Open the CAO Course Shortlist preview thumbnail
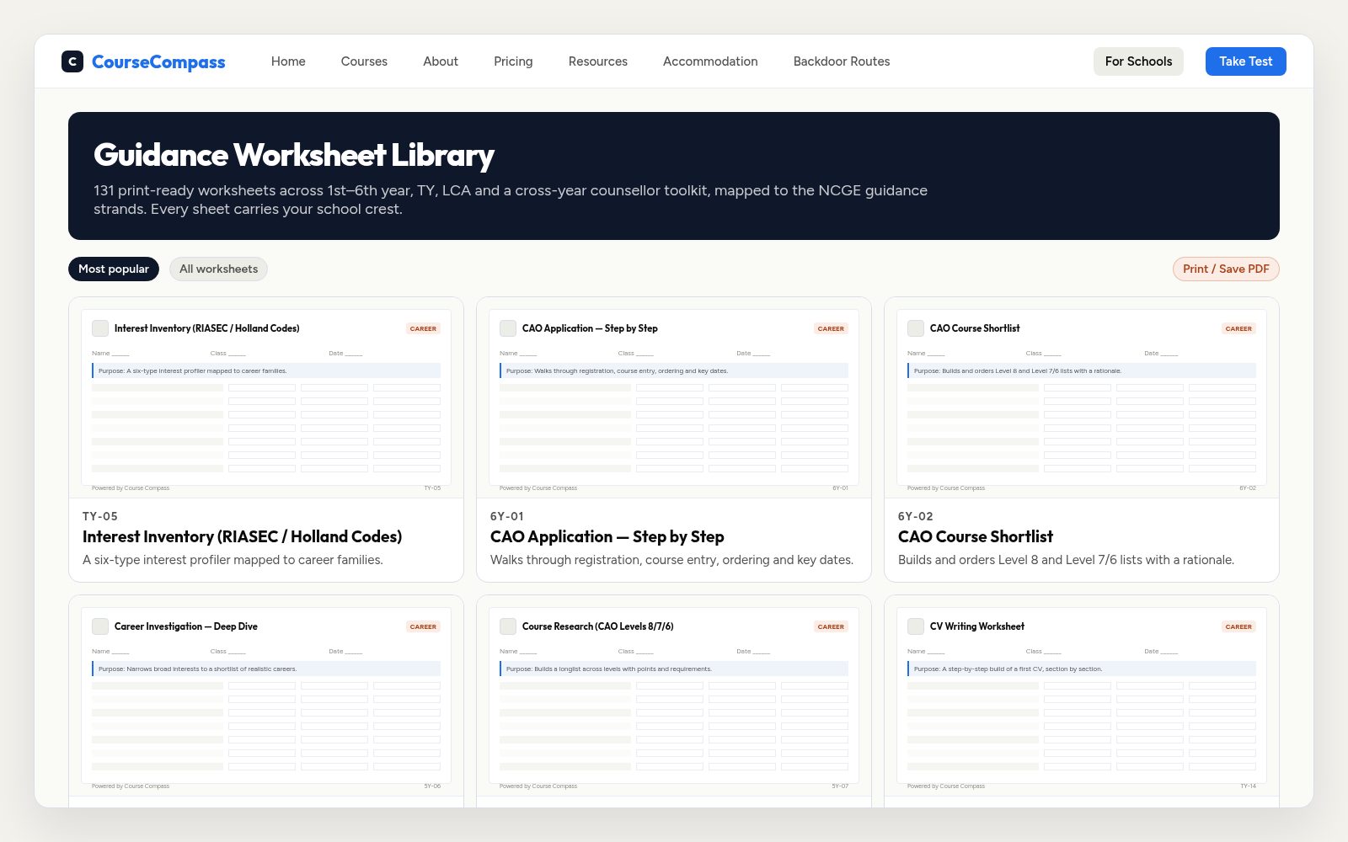 coord(1082,397)
